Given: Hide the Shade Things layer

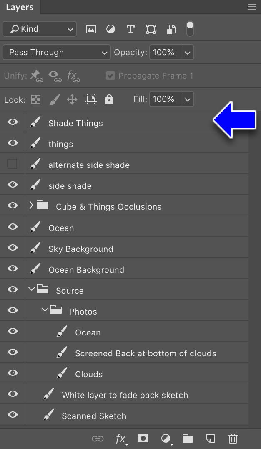Looking at the screenshot, I should pos(13,122).
